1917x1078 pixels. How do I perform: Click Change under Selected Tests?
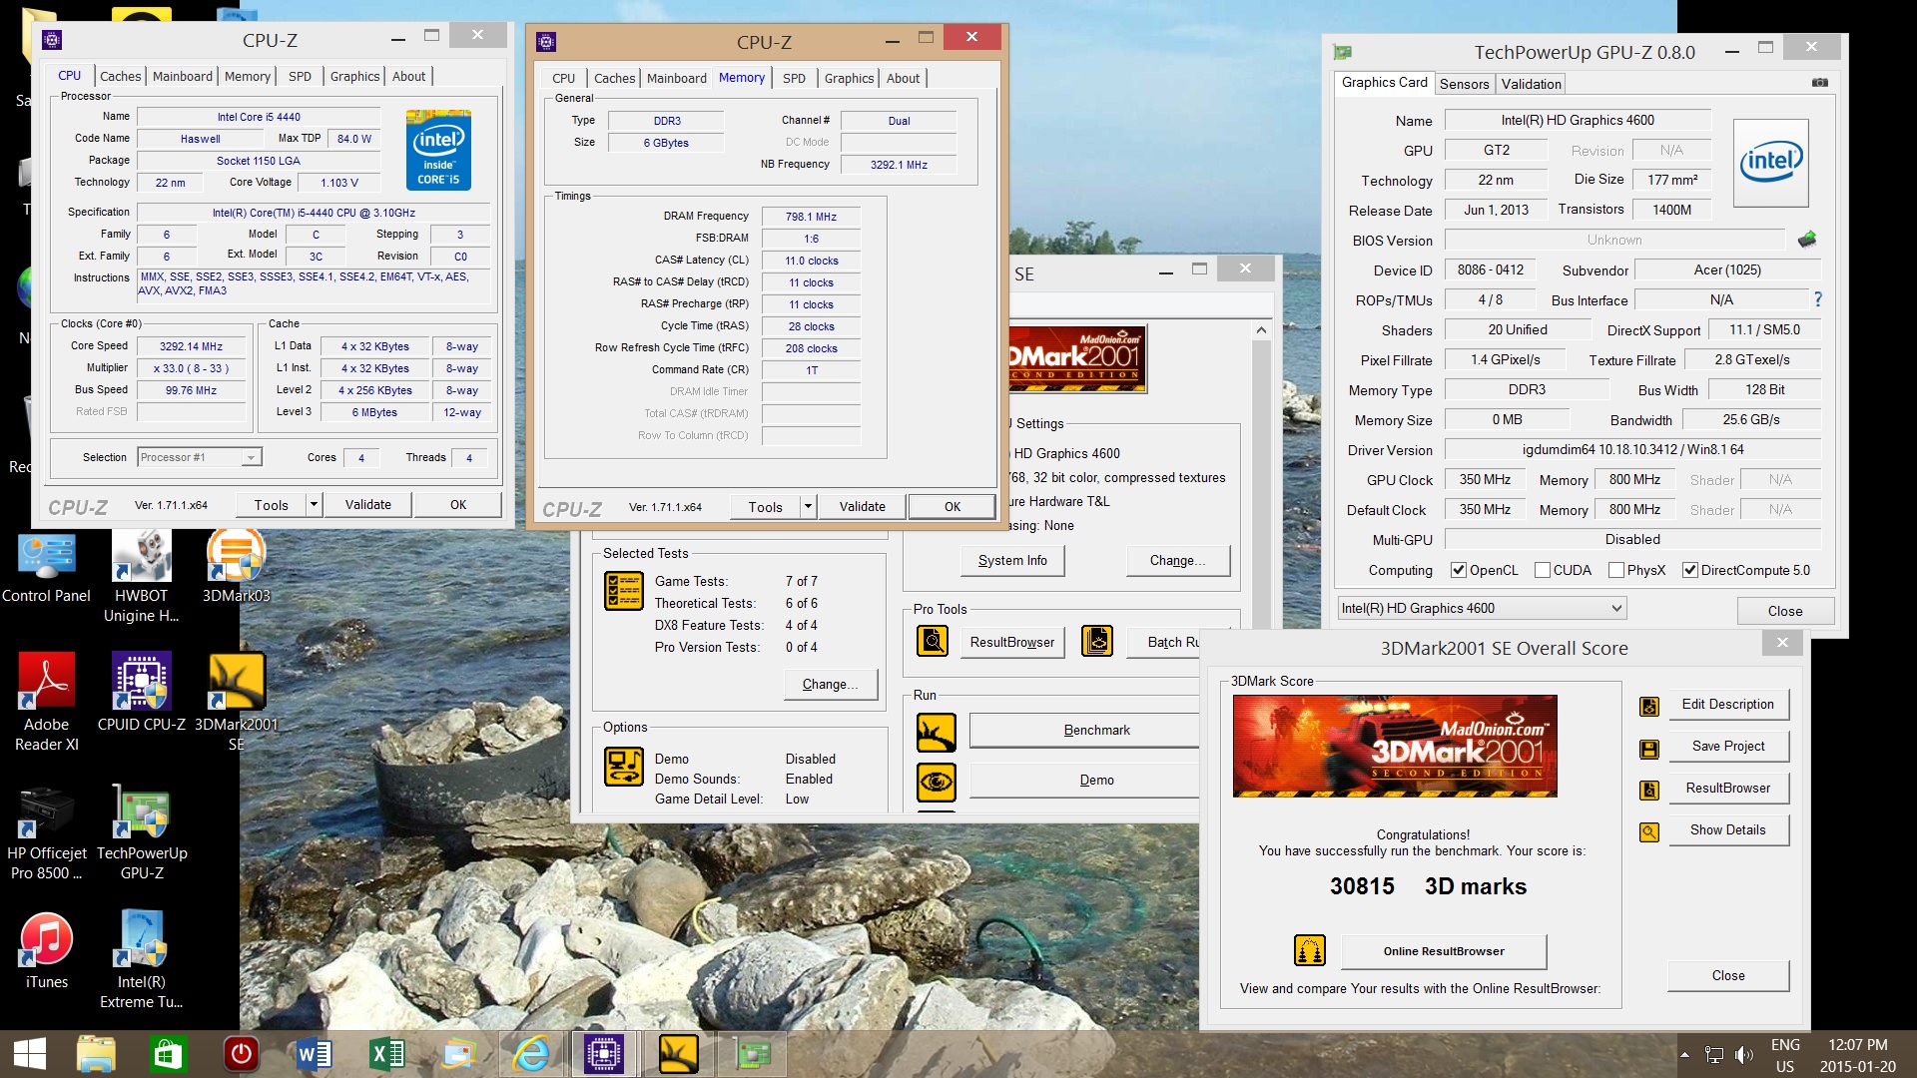(x=831, y=684)
